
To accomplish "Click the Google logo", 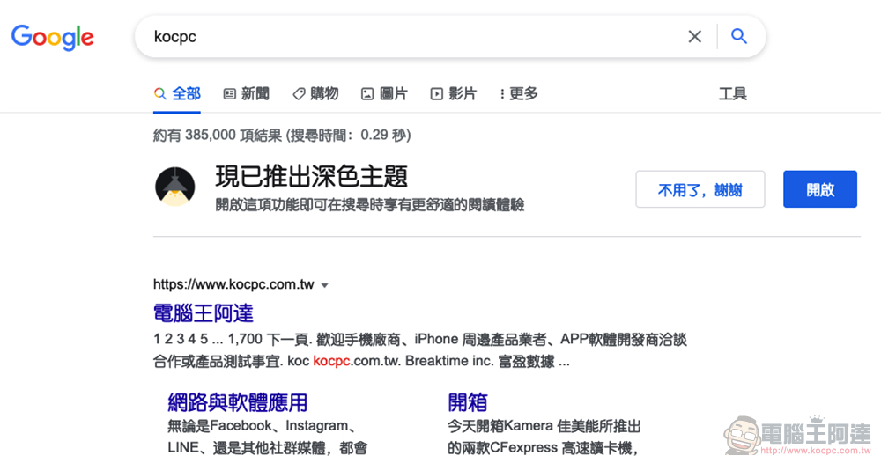I will click(x=53, y=37).
